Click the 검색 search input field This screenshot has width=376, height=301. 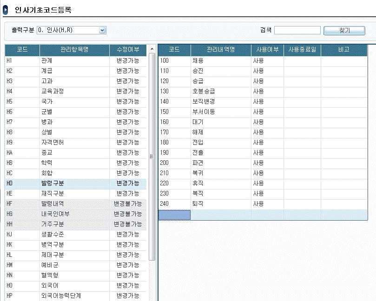[x=297, y=30]
